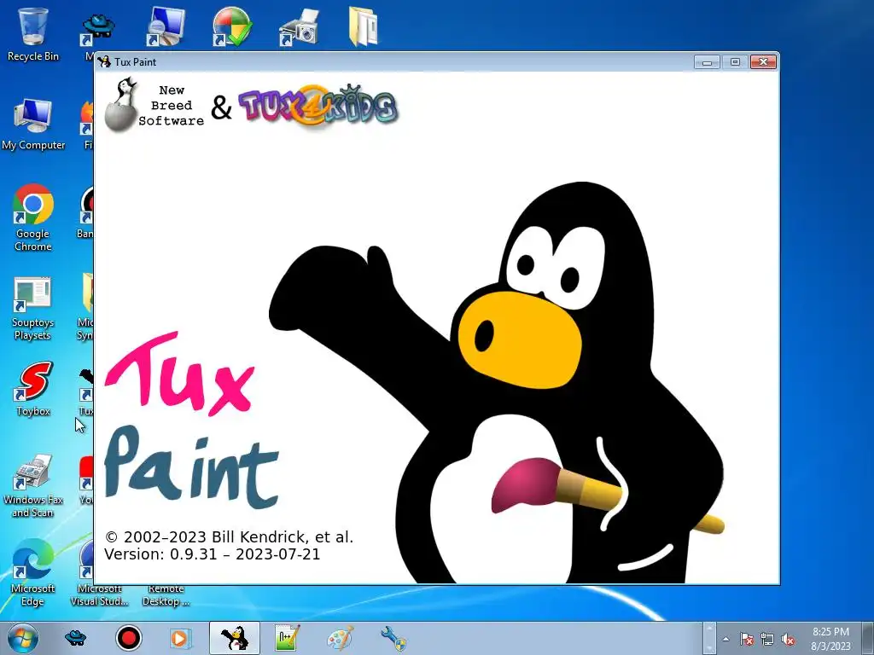Click the active Tux Paint taskbar button
This screenshot has width=874, height=655.
click(234, 638)
